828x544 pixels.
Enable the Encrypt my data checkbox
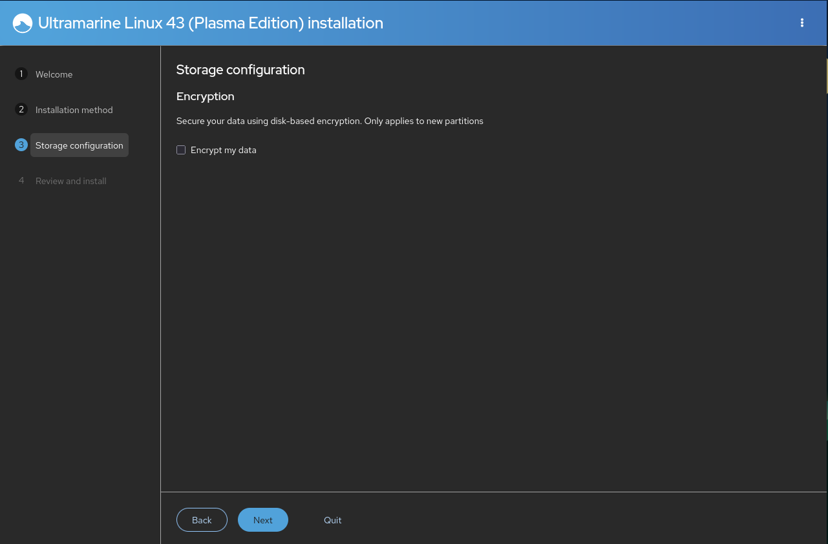click(x=181, y=150)
